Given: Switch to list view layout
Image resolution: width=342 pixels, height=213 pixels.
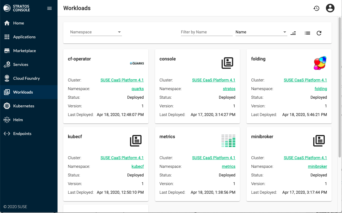Looking at the screenshot, I should 307,33.
